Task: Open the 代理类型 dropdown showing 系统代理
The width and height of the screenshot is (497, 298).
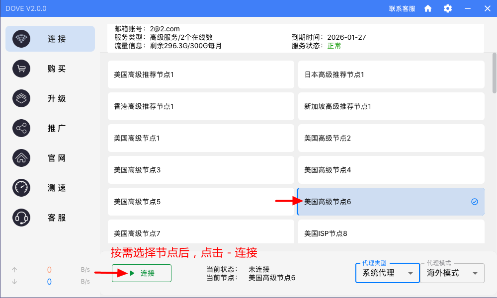Action: pos(387,273)
